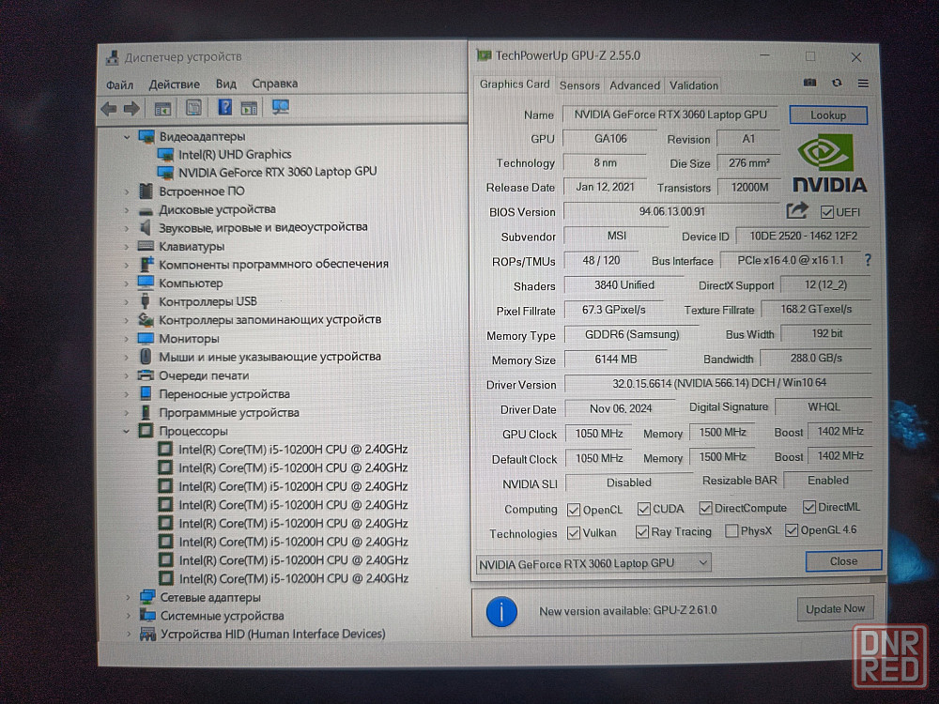The image size is (939, 704).
Task: Toggle the Ray Tracing checkbox
Action: [642, 531]
